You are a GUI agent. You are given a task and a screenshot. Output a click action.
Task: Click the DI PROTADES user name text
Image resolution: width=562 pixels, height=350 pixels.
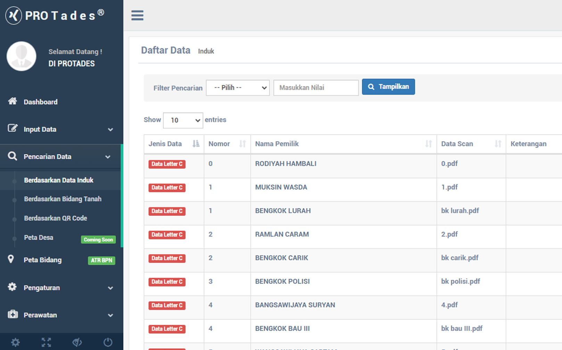point(72,64)
